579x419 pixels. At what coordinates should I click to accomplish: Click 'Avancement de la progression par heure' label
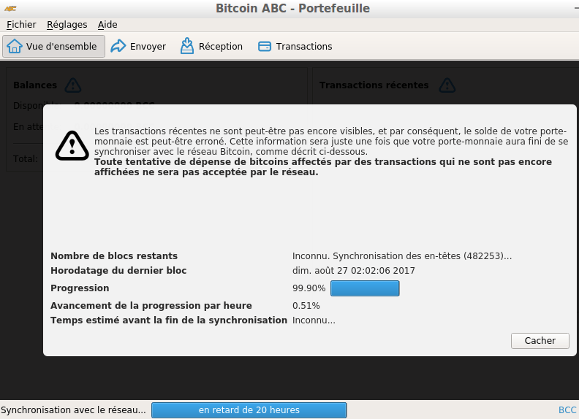tap(151, 306)
